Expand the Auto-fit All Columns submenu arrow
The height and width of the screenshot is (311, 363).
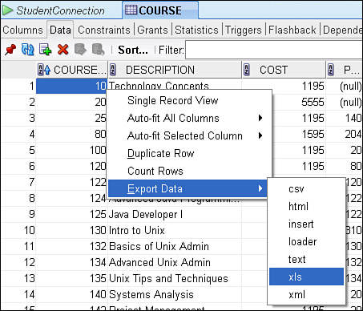pos(260,118)
